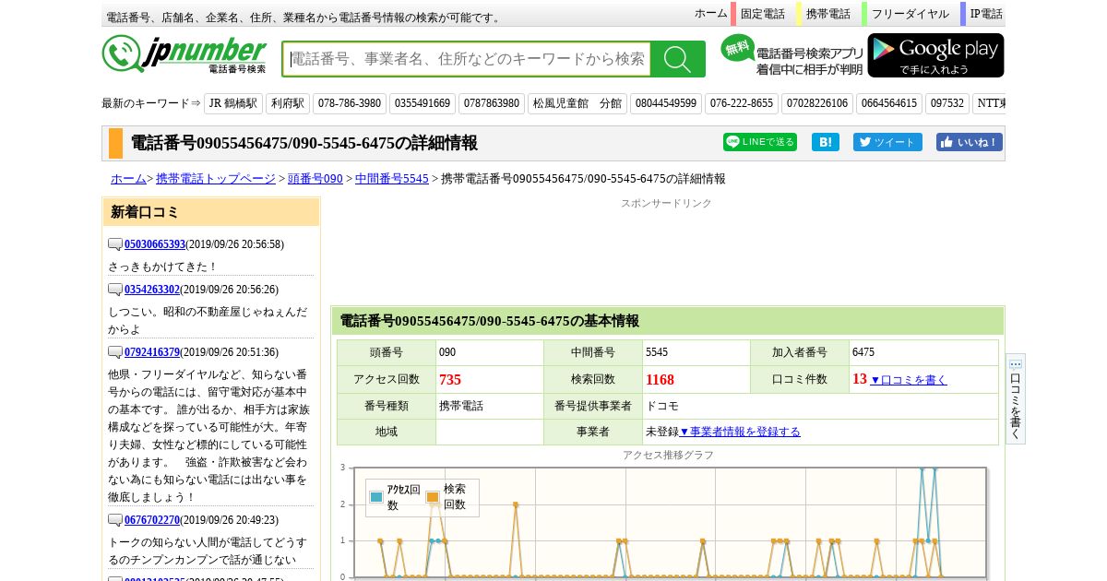
Task: Open breadcrumb link 中間番号5545
Action: click(x=391, y=179)
